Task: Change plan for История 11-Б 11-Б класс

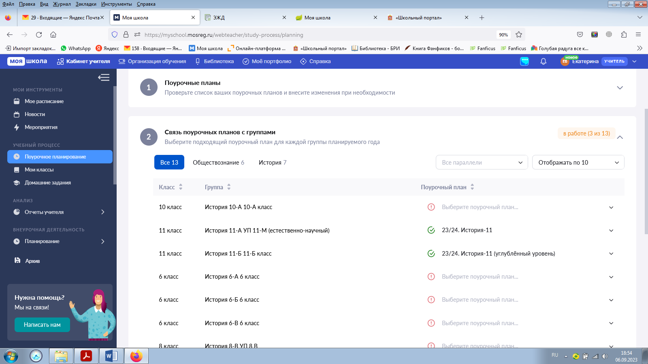Action: point(520,254)
